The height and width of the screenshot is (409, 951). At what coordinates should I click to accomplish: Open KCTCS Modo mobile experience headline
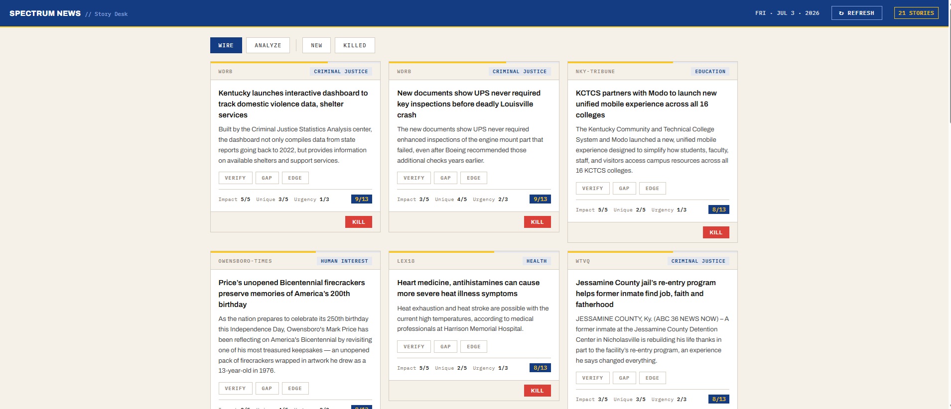(x=652, y=104)
